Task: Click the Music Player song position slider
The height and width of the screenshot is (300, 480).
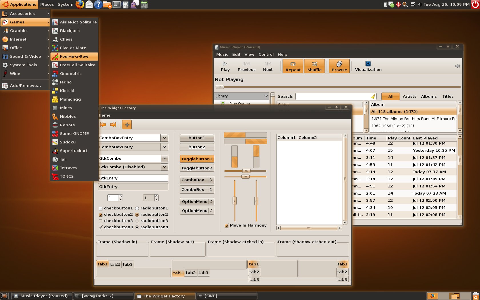Action: pyautogui.click(x=220, y=87)
